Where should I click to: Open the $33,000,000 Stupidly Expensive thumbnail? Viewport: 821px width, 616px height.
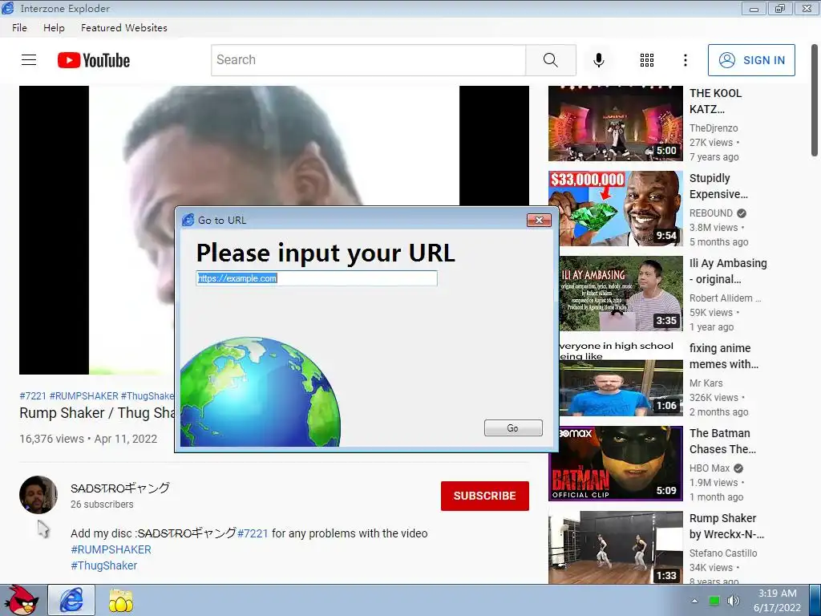click(616, 209)
